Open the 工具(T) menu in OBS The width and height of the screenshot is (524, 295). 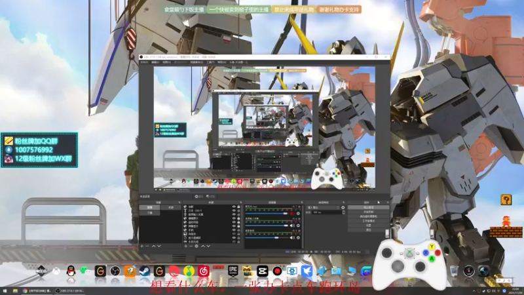210,62
